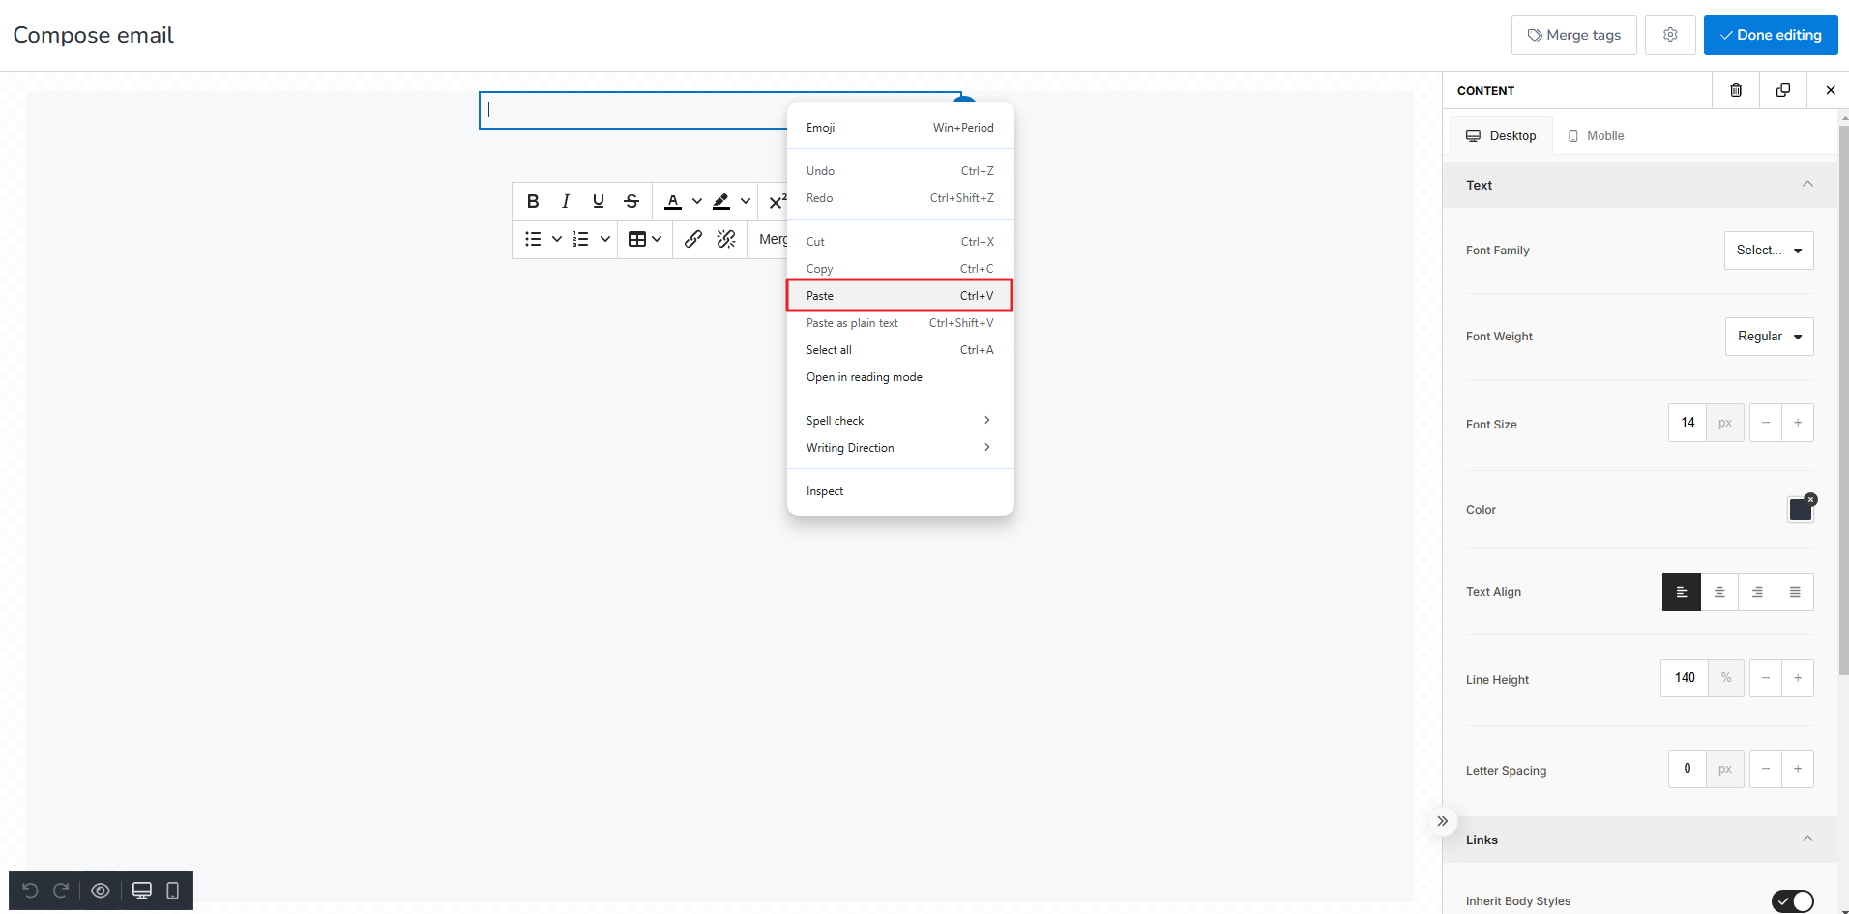Toggle bold formatting in the text toolbar
This screenshot has width=1849, height=914.
[x=533, y=200]
